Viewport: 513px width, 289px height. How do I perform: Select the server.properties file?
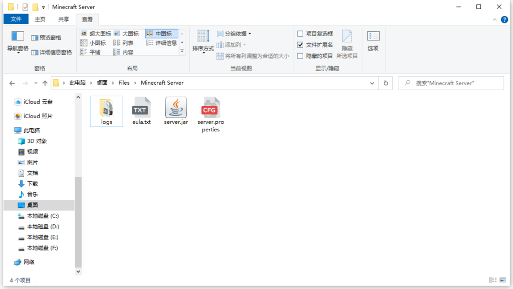point(211,115)
